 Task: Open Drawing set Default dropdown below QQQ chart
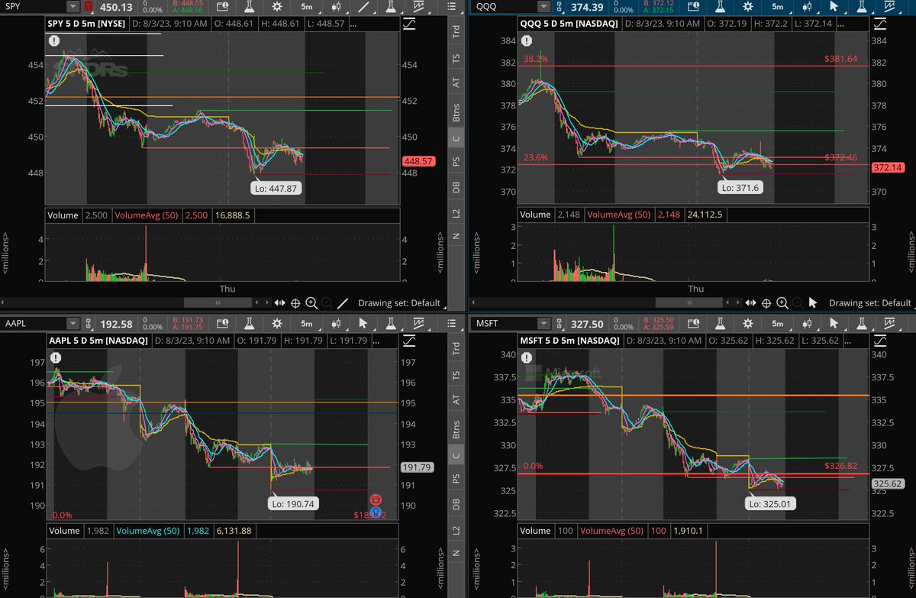(870, 303)
